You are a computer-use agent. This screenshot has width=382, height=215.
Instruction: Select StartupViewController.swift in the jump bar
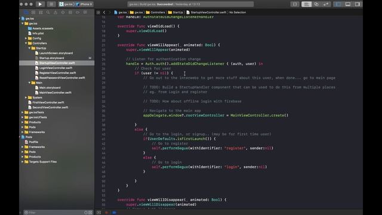pyautogui.click(x=206, y=13)
